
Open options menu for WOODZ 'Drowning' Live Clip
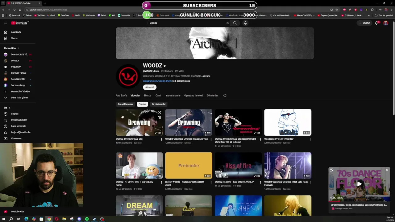161,139
